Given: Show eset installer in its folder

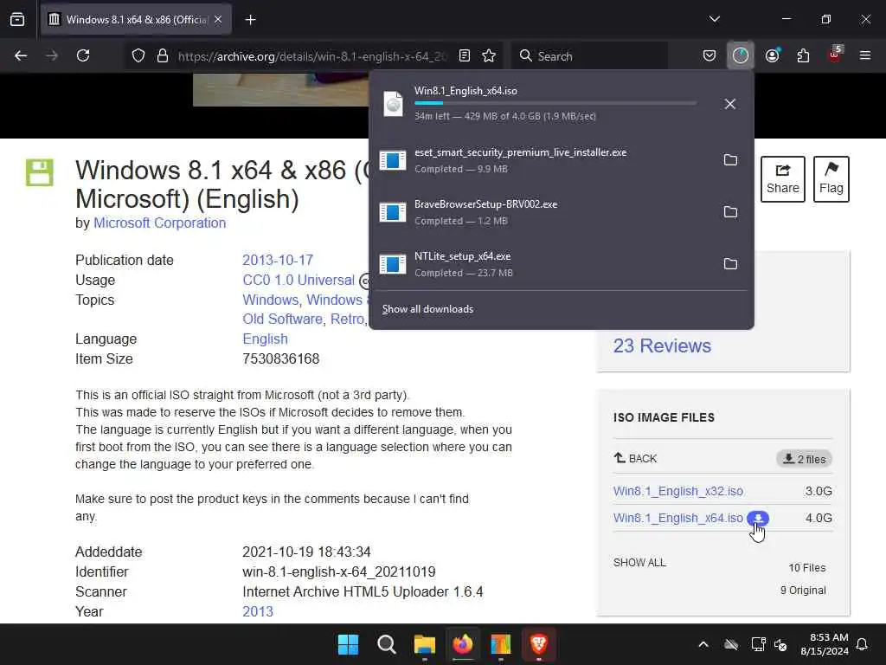Looking at the screenshot, I should [730, 160].
